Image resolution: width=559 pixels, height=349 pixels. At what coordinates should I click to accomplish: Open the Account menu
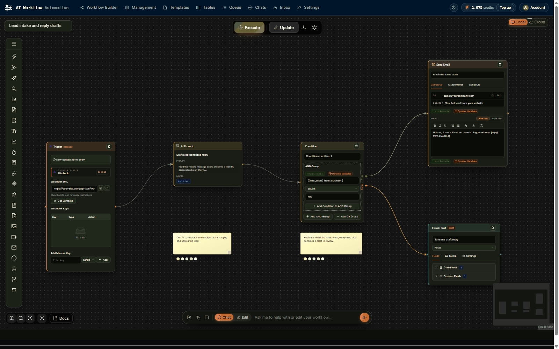[534, 7]
